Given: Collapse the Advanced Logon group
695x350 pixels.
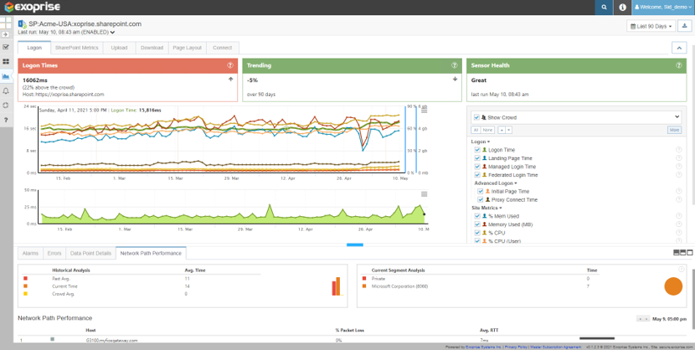Looking at the screenshot, I should [x=496, y=183].
